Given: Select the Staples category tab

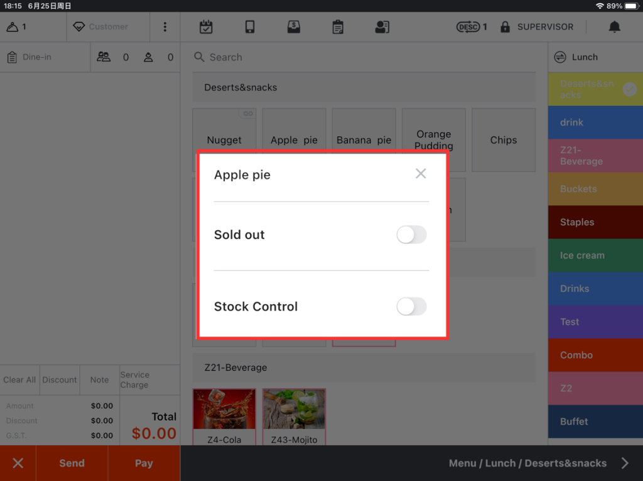Looking at the screenshot, I should tap(595, 222).
